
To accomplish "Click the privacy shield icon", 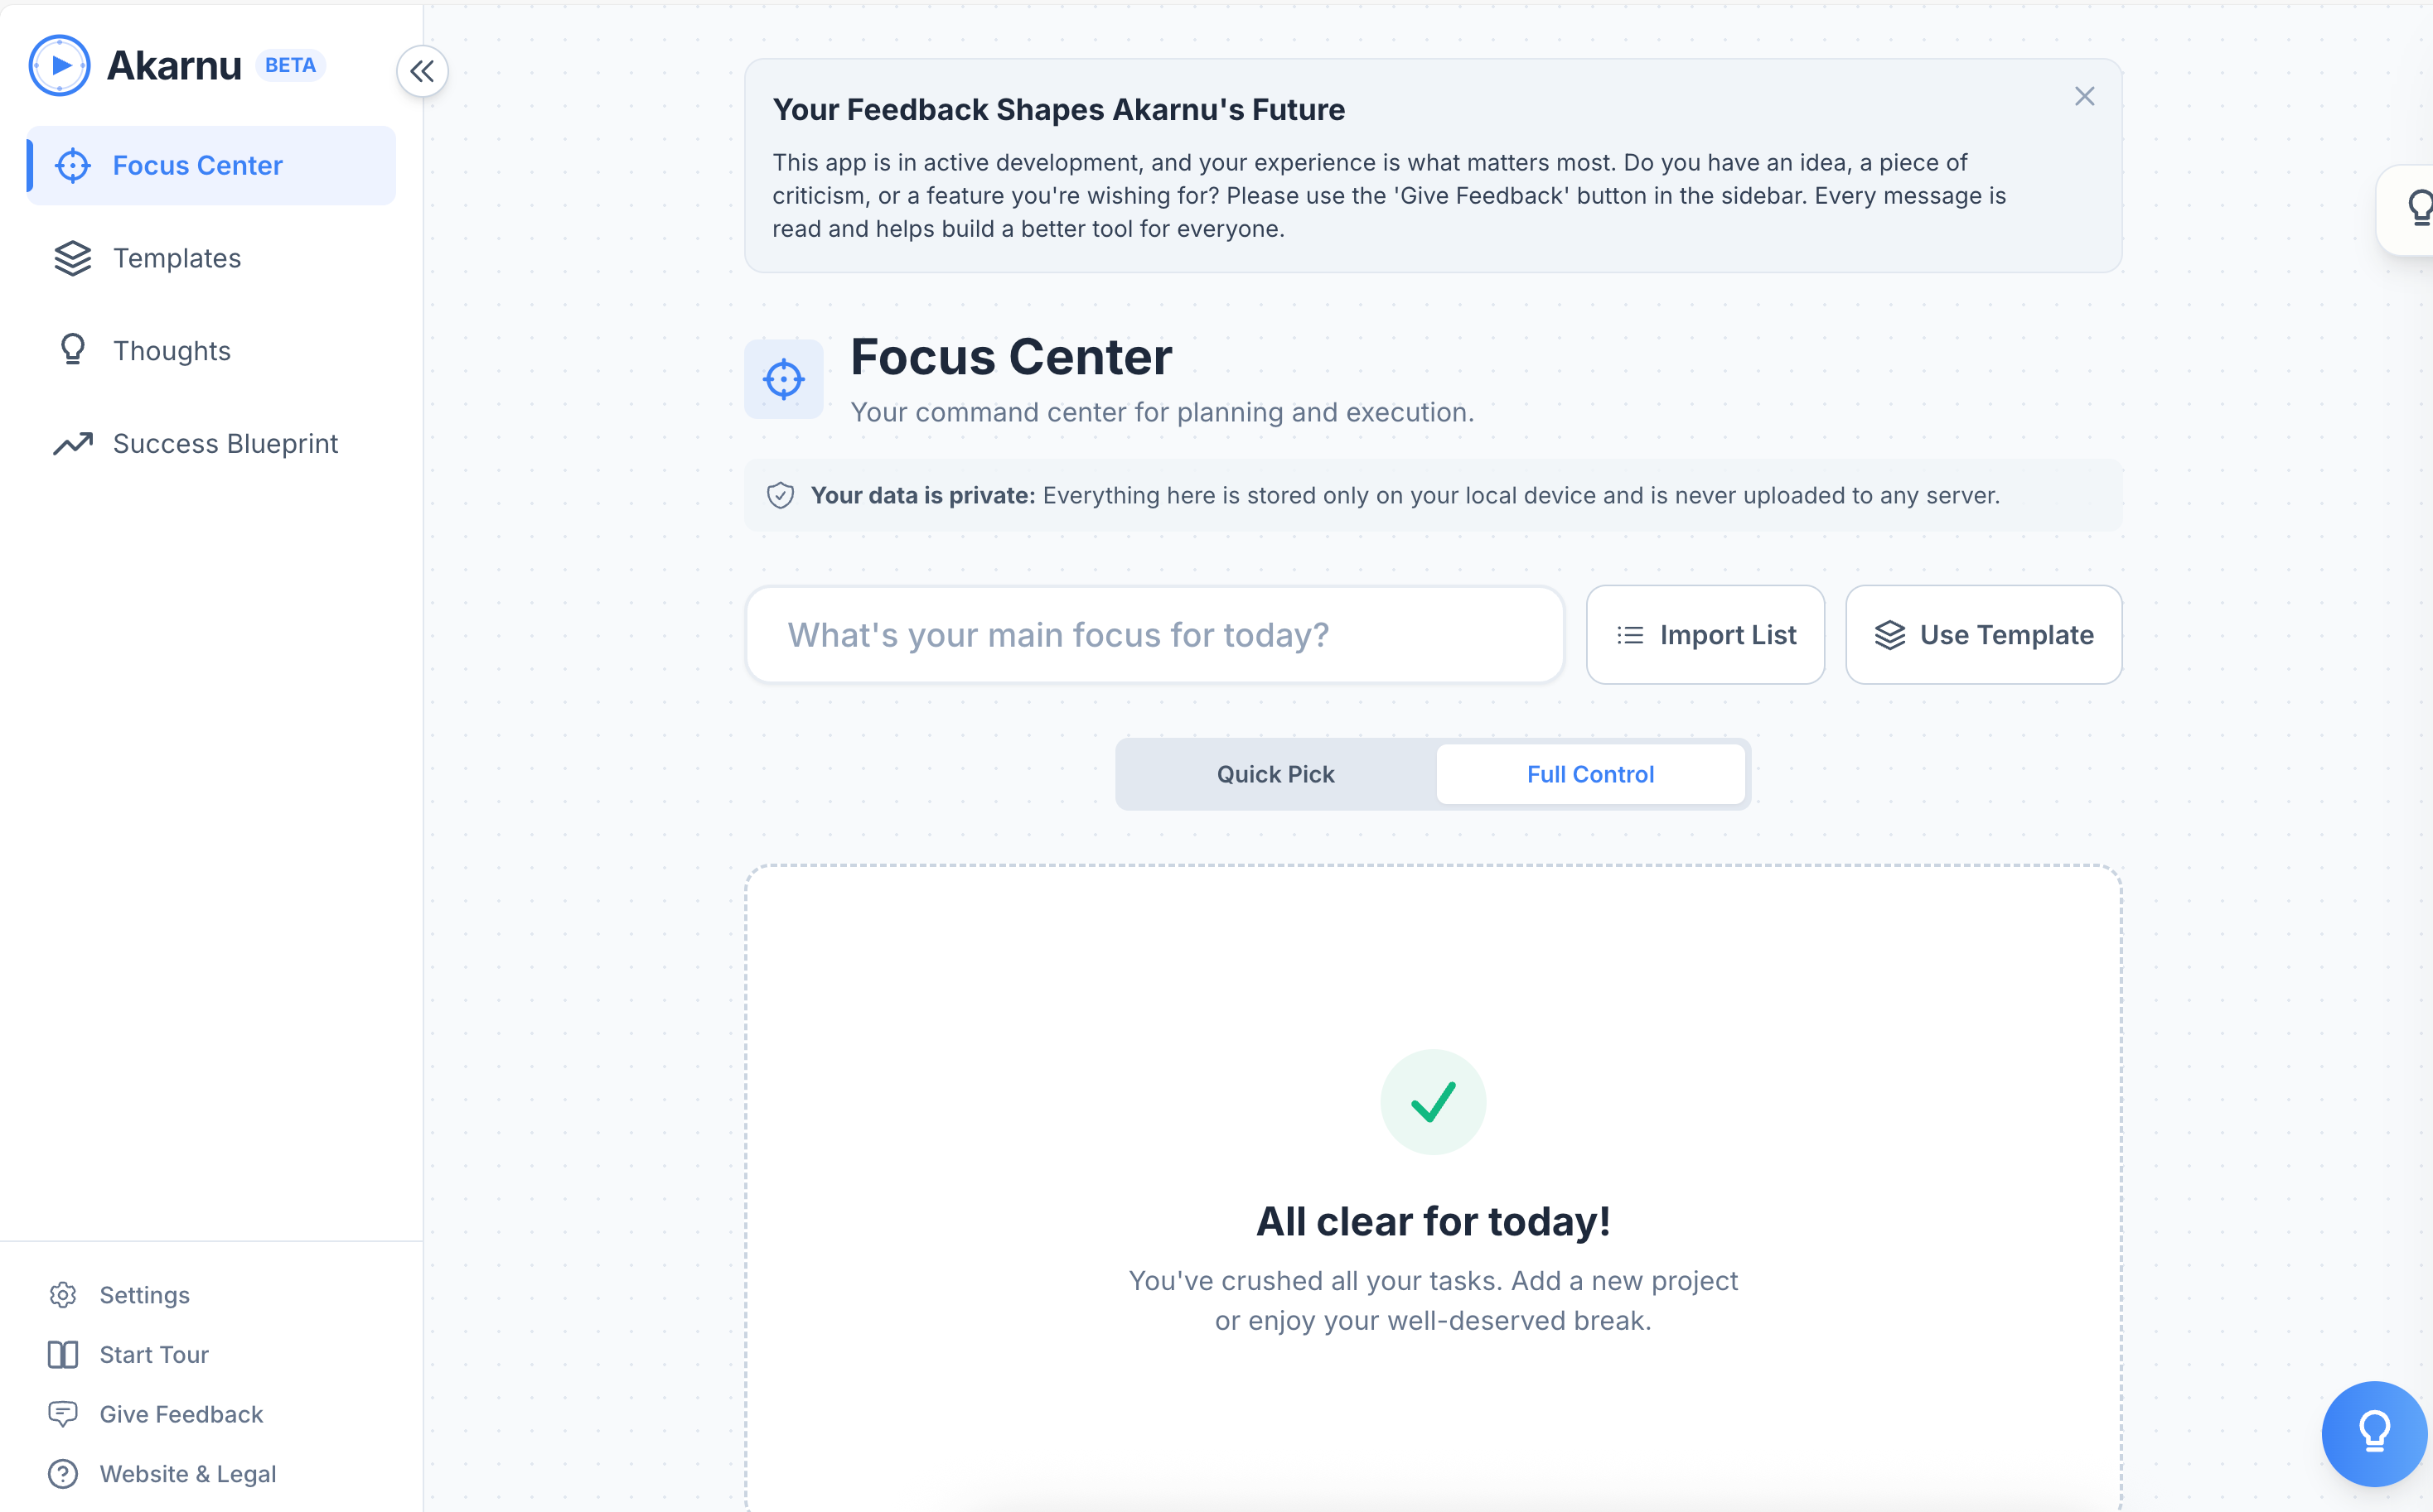I will point(781,495).
